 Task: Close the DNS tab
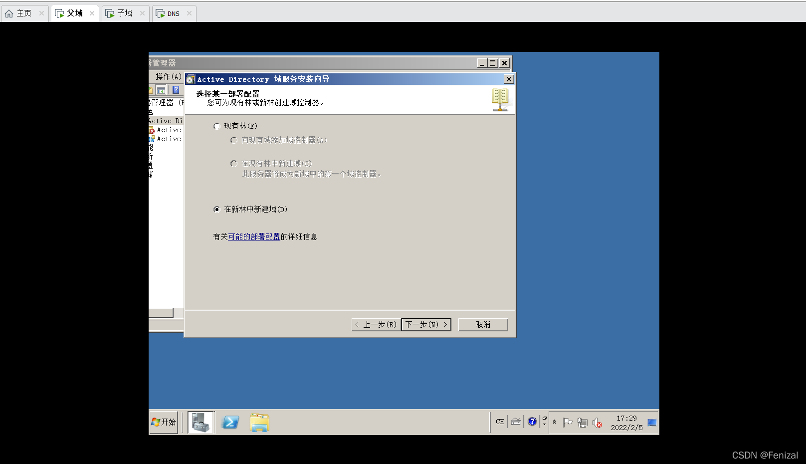(190, 13)
